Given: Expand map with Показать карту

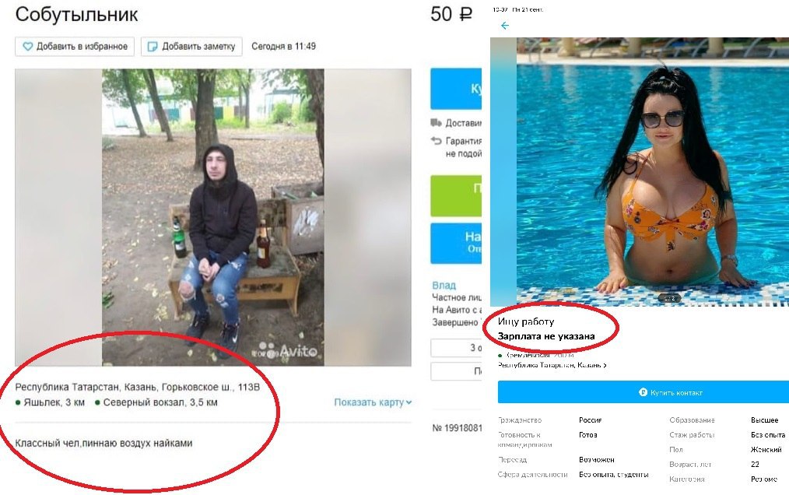Looking at the screenshot, I should coord(373,402).
